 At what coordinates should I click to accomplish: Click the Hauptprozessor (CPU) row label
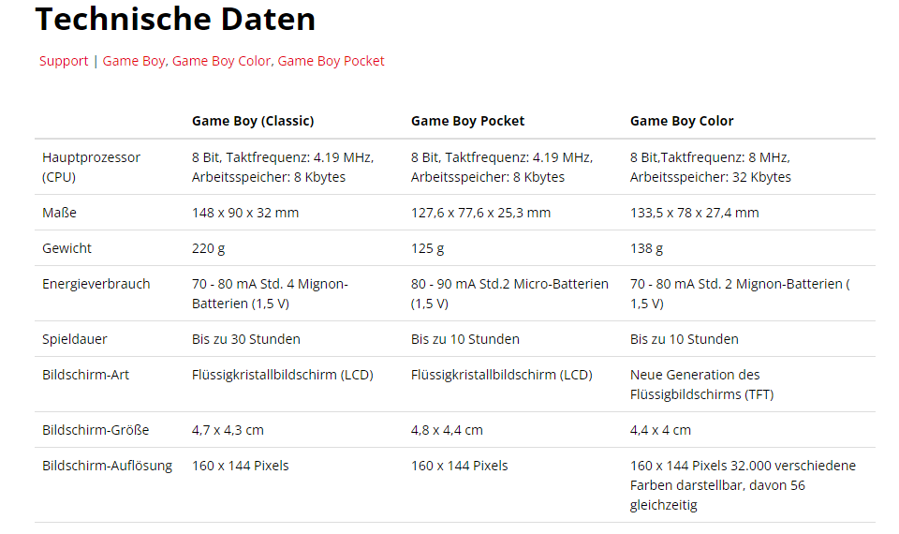(91, 167)
